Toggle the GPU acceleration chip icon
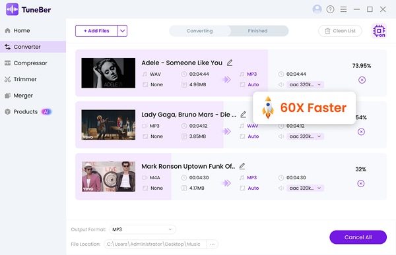 click(x=379, y=31)
